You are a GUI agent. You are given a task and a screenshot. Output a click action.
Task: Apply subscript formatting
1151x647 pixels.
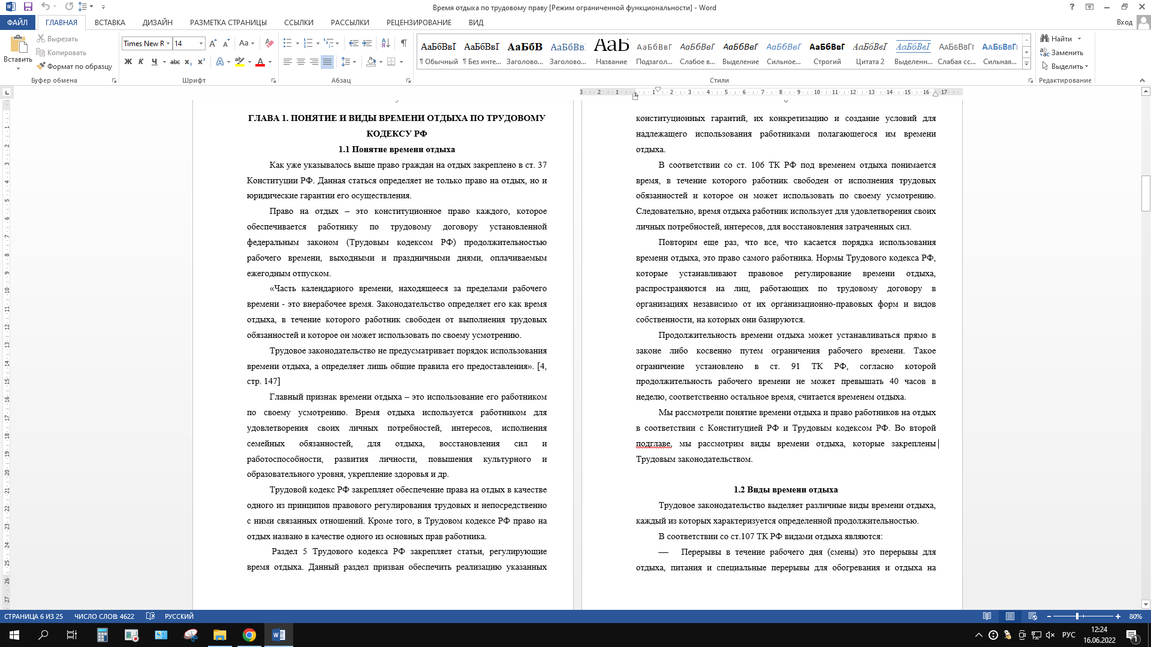pos(188,62)
